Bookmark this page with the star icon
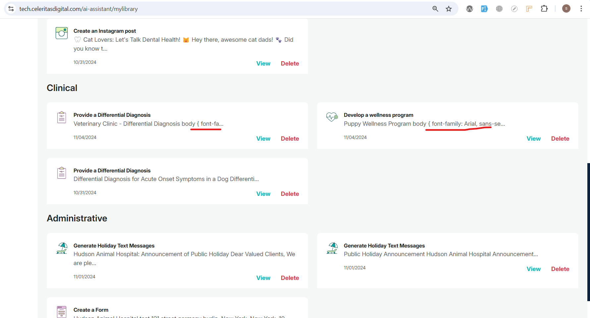This screenshot has width=590, height=318. pyautogui.click(x=449, y=9)
